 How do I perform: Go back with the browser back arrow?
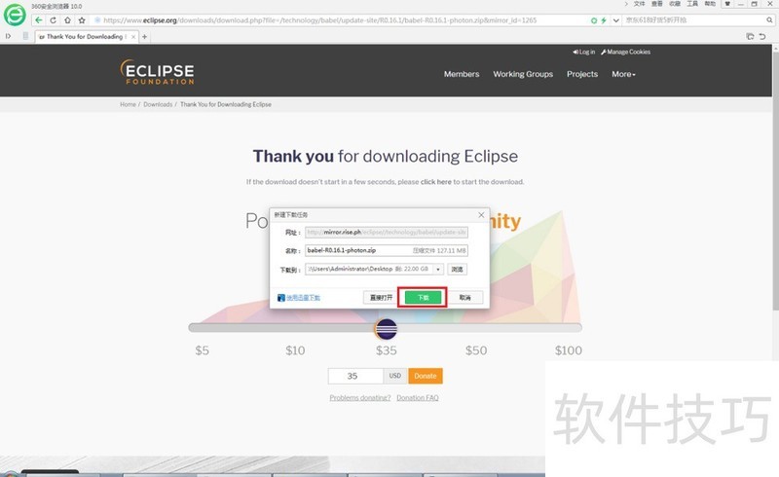(39, 20)
